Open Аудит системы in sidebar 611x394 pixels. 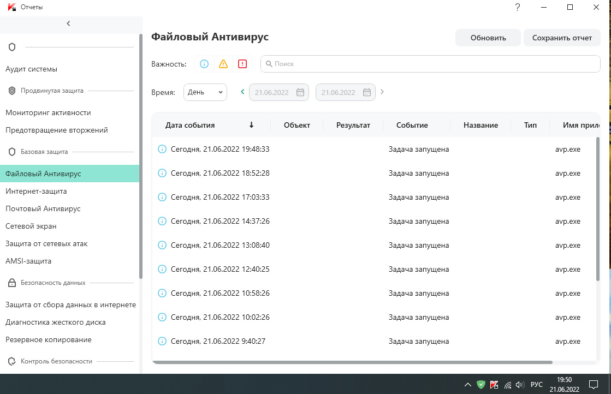[31, 69]
